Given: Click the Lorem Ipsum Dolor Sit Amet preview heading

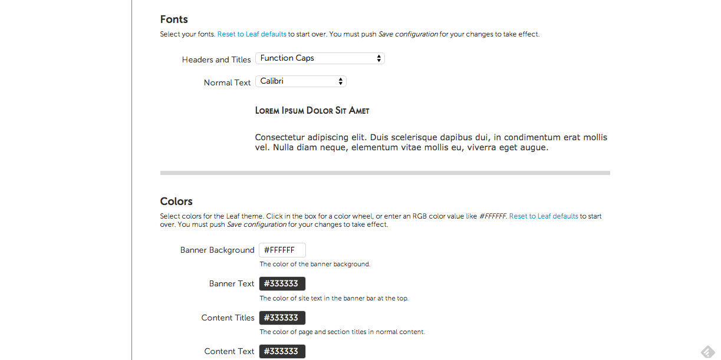Looking at the screenshot, I should [312, 110].
